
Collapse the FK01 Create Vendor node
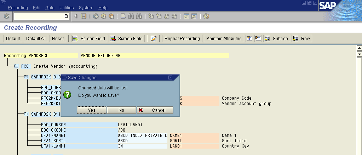16,66
